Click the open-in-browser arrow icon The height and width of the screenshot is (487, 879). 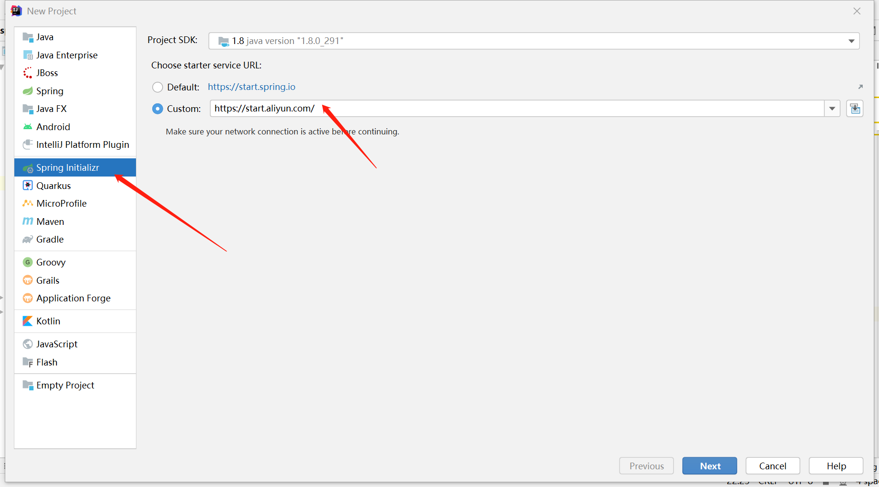(x=860, y=87)
